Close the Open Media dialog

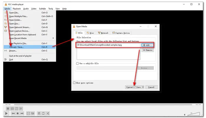(x=156, y=26)
